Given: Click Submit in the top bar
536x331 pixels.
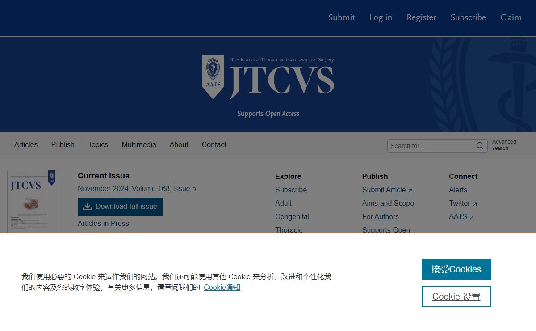Looking at the screenshot, I should (342, 17).
